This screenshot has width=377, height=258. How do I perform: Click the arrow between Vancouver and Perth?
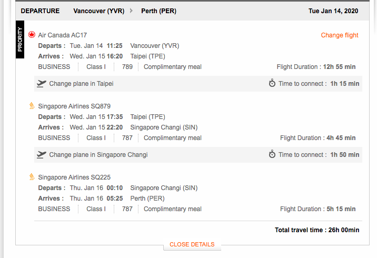pyautogui.click(x=131, y=11)
